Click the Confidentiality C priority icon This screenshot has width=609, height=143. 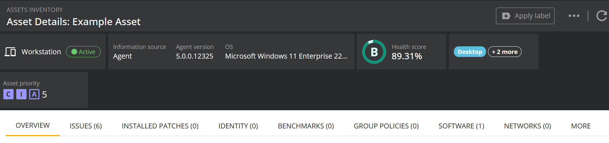(8, 94)
